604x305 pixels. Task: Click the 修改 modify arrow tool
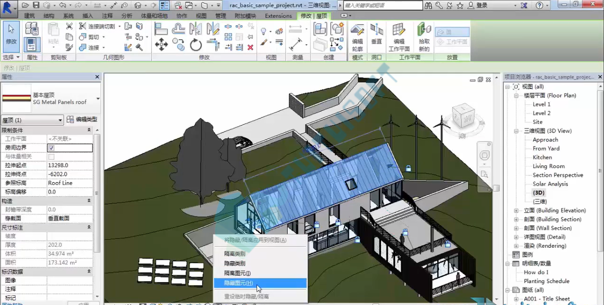coord(11,36)
